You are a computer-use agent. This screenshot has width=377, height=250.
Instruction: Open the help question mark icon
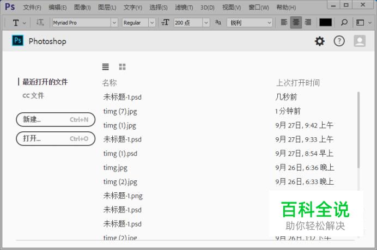click(339, 41)
